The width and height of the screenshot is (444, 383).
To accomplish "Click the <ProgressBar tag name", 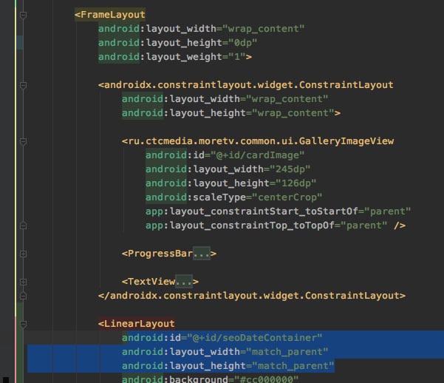I will click(157, 254).
